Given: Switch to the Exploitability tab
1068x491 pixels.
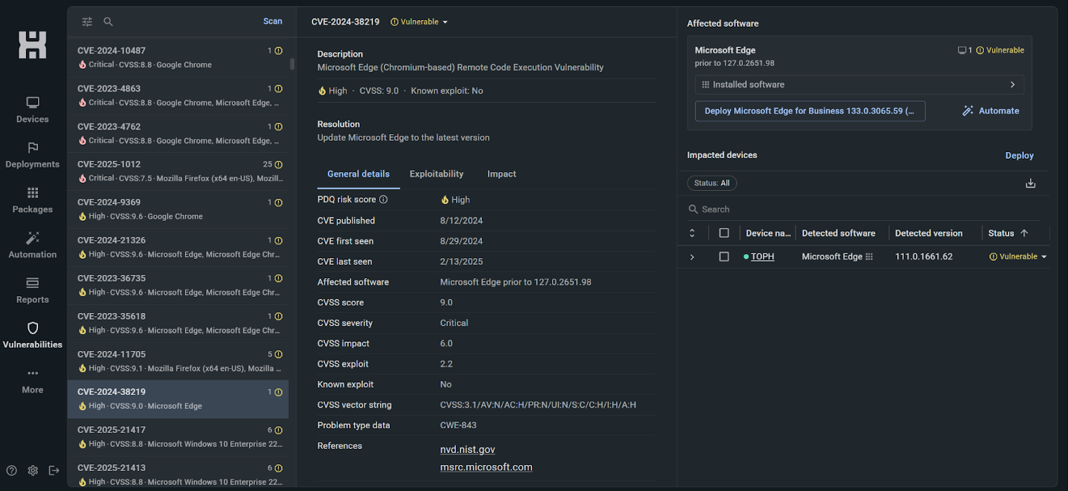Looking at the screenshot, I should click(x=437, y=174).
